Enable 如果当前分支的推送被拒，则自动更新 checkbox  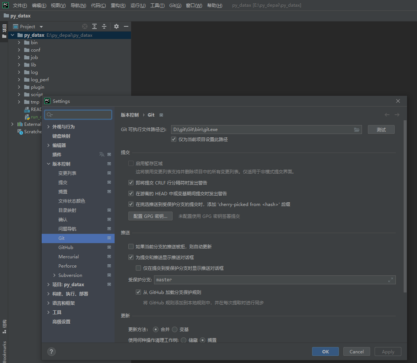(131, 246)
